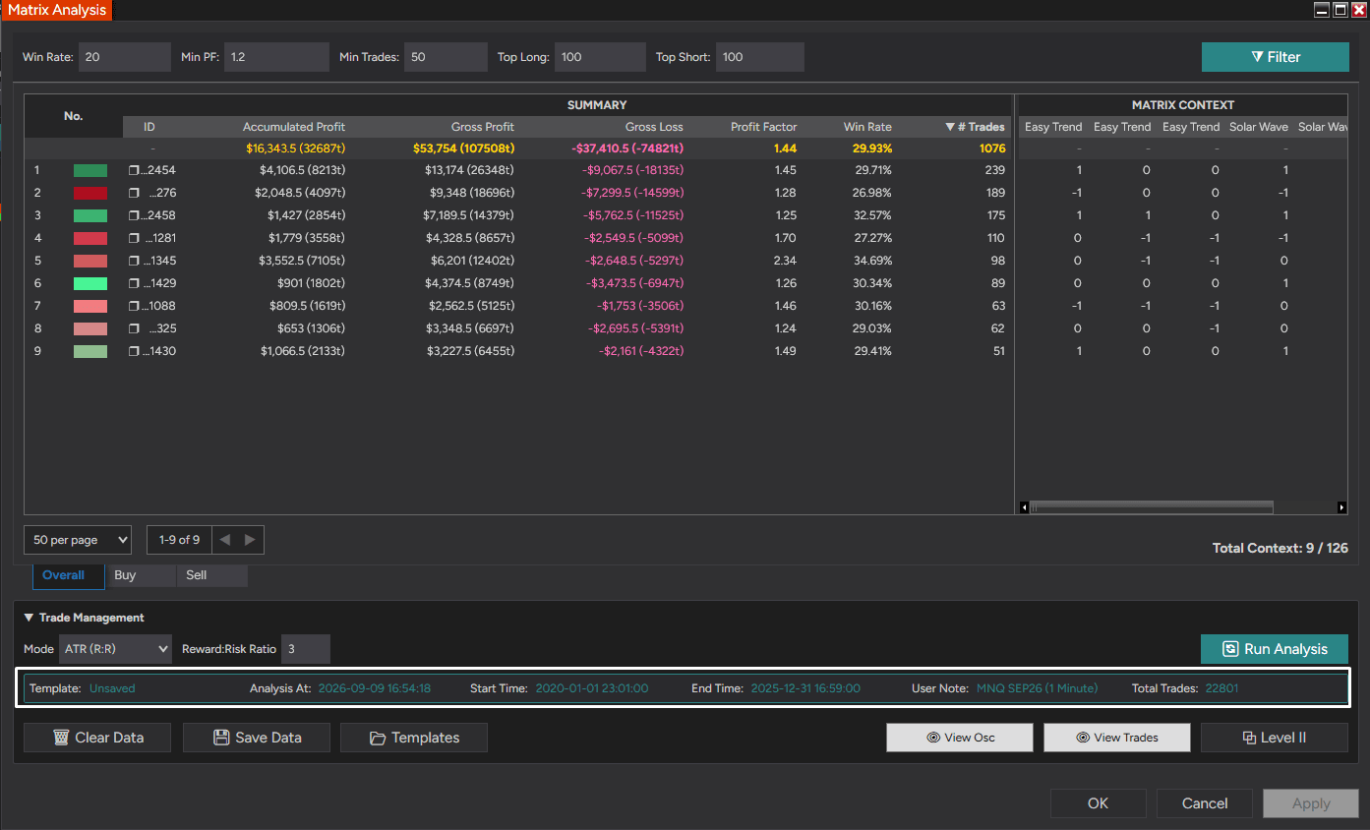This screenshot has height=830, width=1370.
Task: Click the left arrow of horizontal scrollbar
Action: point(1024,507)
